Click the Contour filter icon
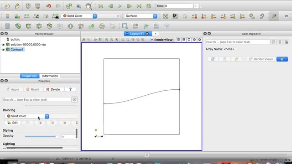Viewport: 292px width, 164px height. pyautogui.click(x=18, y=26)
